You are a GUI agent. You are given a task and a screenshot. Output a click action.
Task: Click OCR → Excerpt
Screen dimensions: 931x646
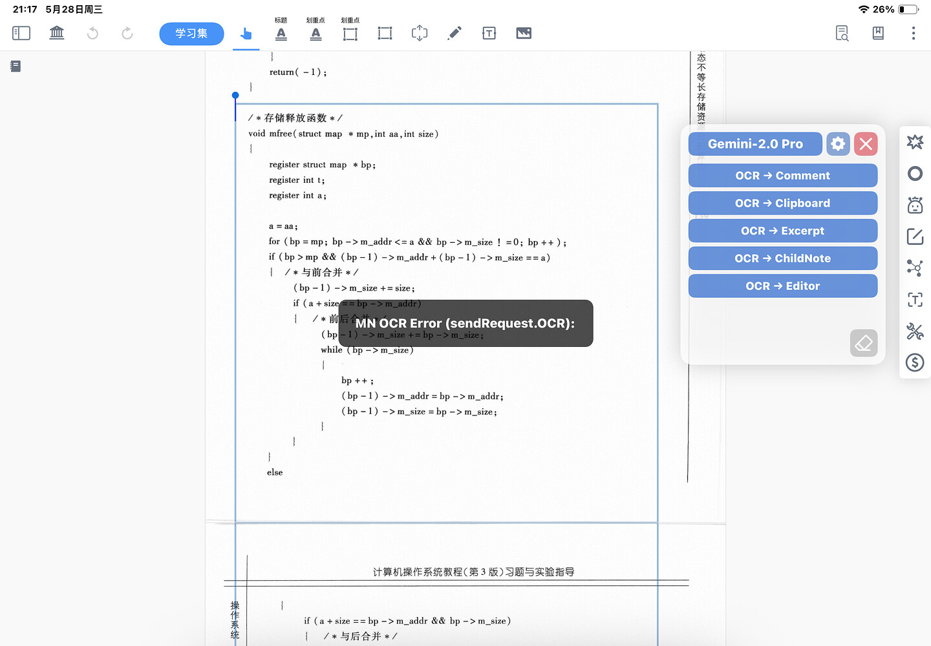pos(783,231)
